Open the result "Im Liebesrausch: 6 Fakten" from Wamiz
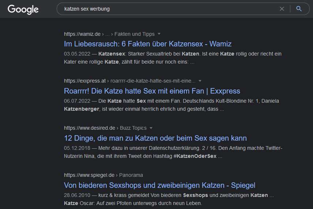This screenshot has height=209, width=313. [147, 44]
